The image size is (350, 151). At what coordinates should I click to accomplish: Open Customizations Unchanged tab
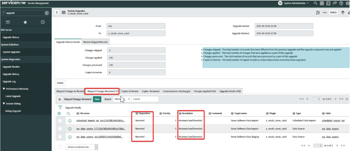tap(176, 91)
